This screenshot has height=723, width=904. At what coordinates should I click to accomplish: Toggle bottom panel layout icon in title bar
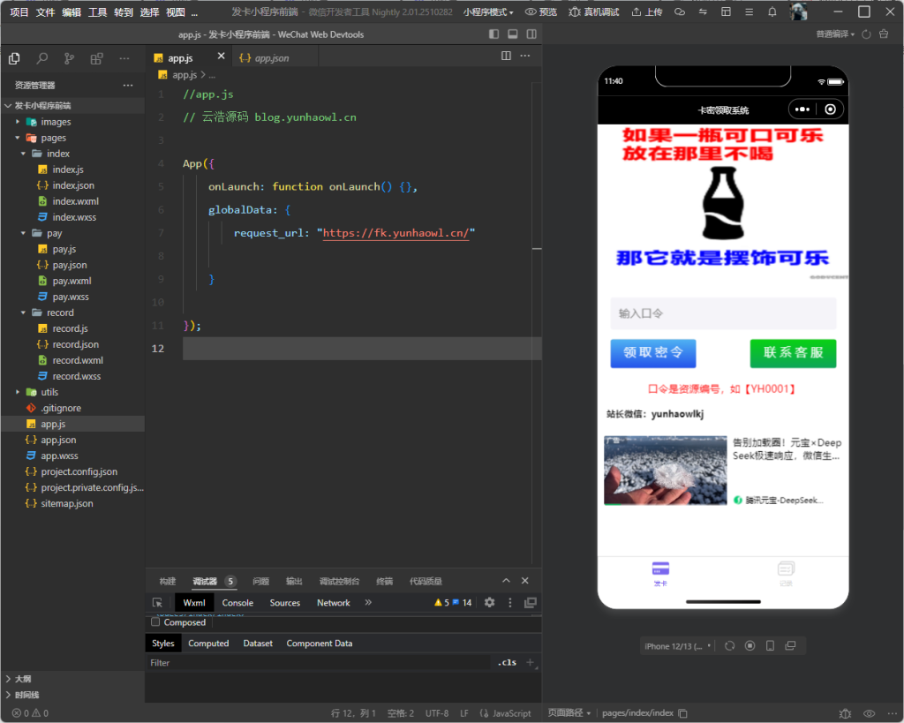pyautogui.click(x=512, y=34)
